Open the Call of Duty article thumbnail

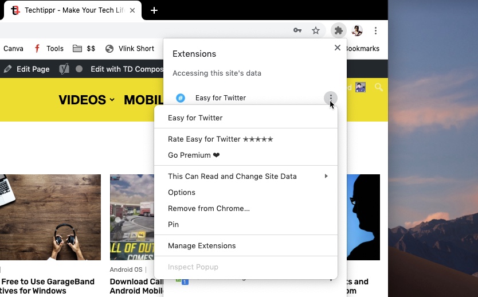tap(132, 217)
